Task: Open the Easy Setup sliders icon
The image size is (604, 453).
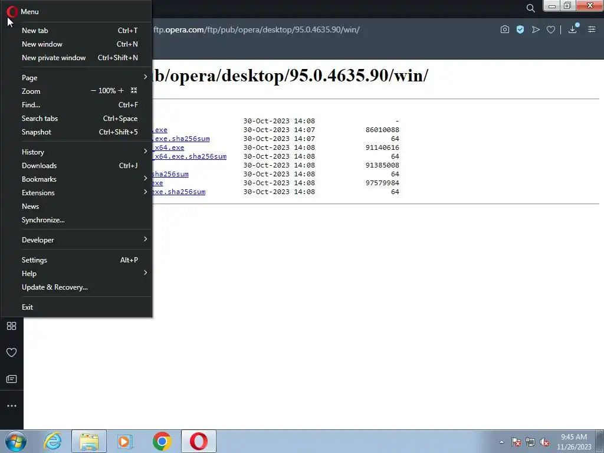Action: tap(592, 29)
